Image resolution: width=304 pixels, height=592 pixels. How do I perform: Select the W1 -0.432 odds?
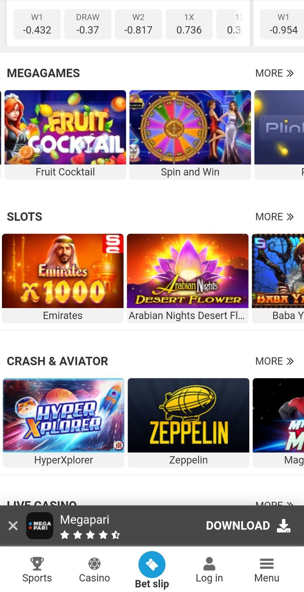[x=37, y=24]
